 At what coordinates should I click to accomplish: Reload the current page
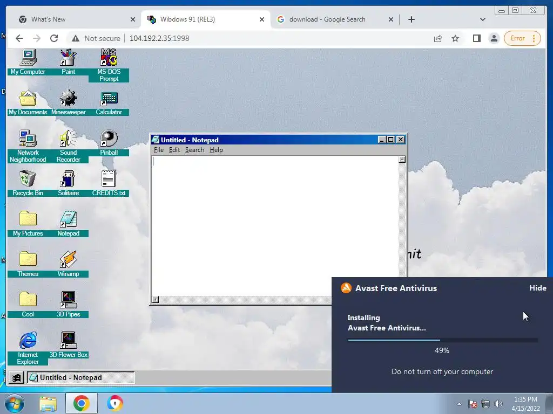tap(54, 38)
